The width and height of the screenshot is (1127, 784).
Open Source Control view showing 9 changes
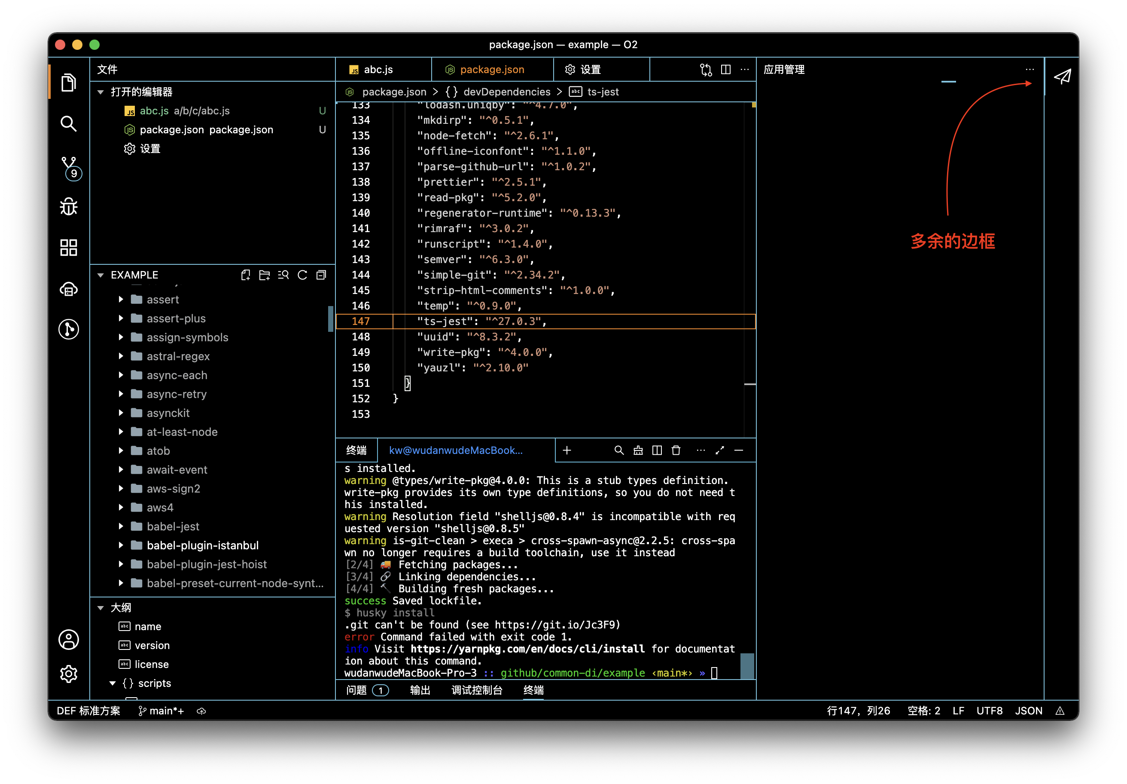point(69,167)
